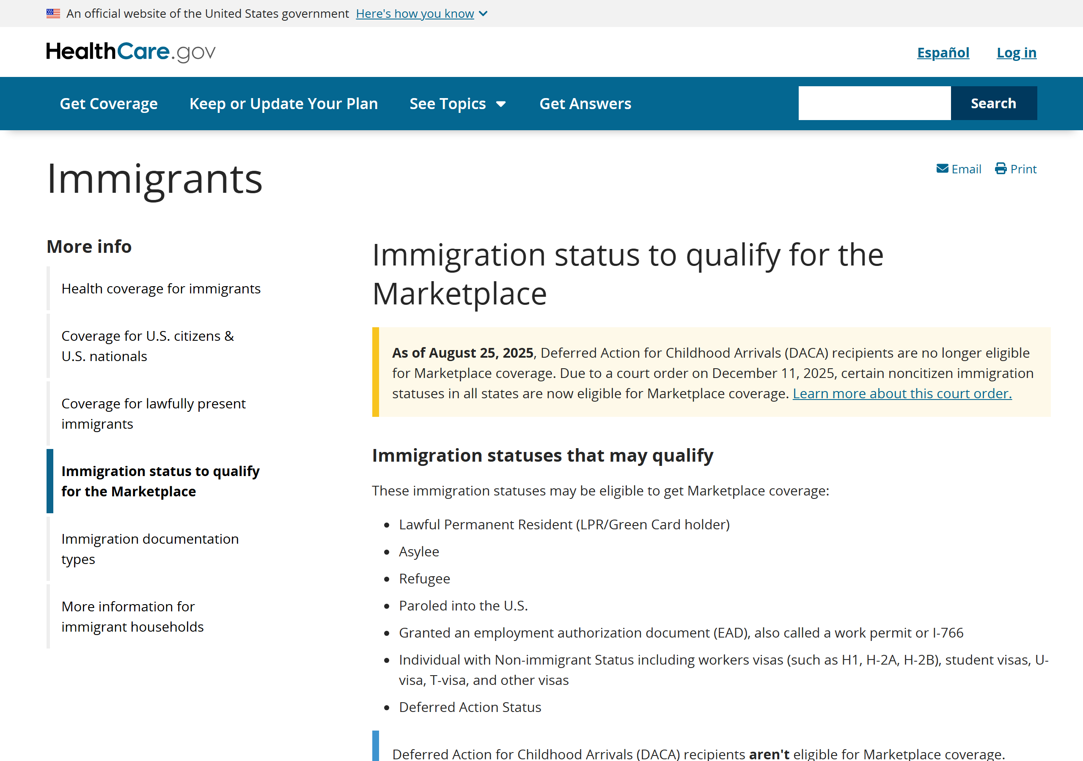
Task: Open the See Topics dropdown arrow
Action: (501, 104)
